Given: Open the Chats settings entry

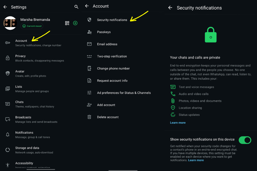Looking at the screenshot, I should click(41, 104).
